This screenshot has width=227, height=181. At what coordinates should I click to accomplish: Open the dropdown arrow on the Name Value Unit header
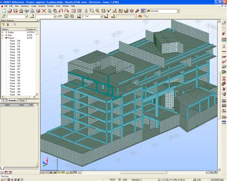click(37, 105)
